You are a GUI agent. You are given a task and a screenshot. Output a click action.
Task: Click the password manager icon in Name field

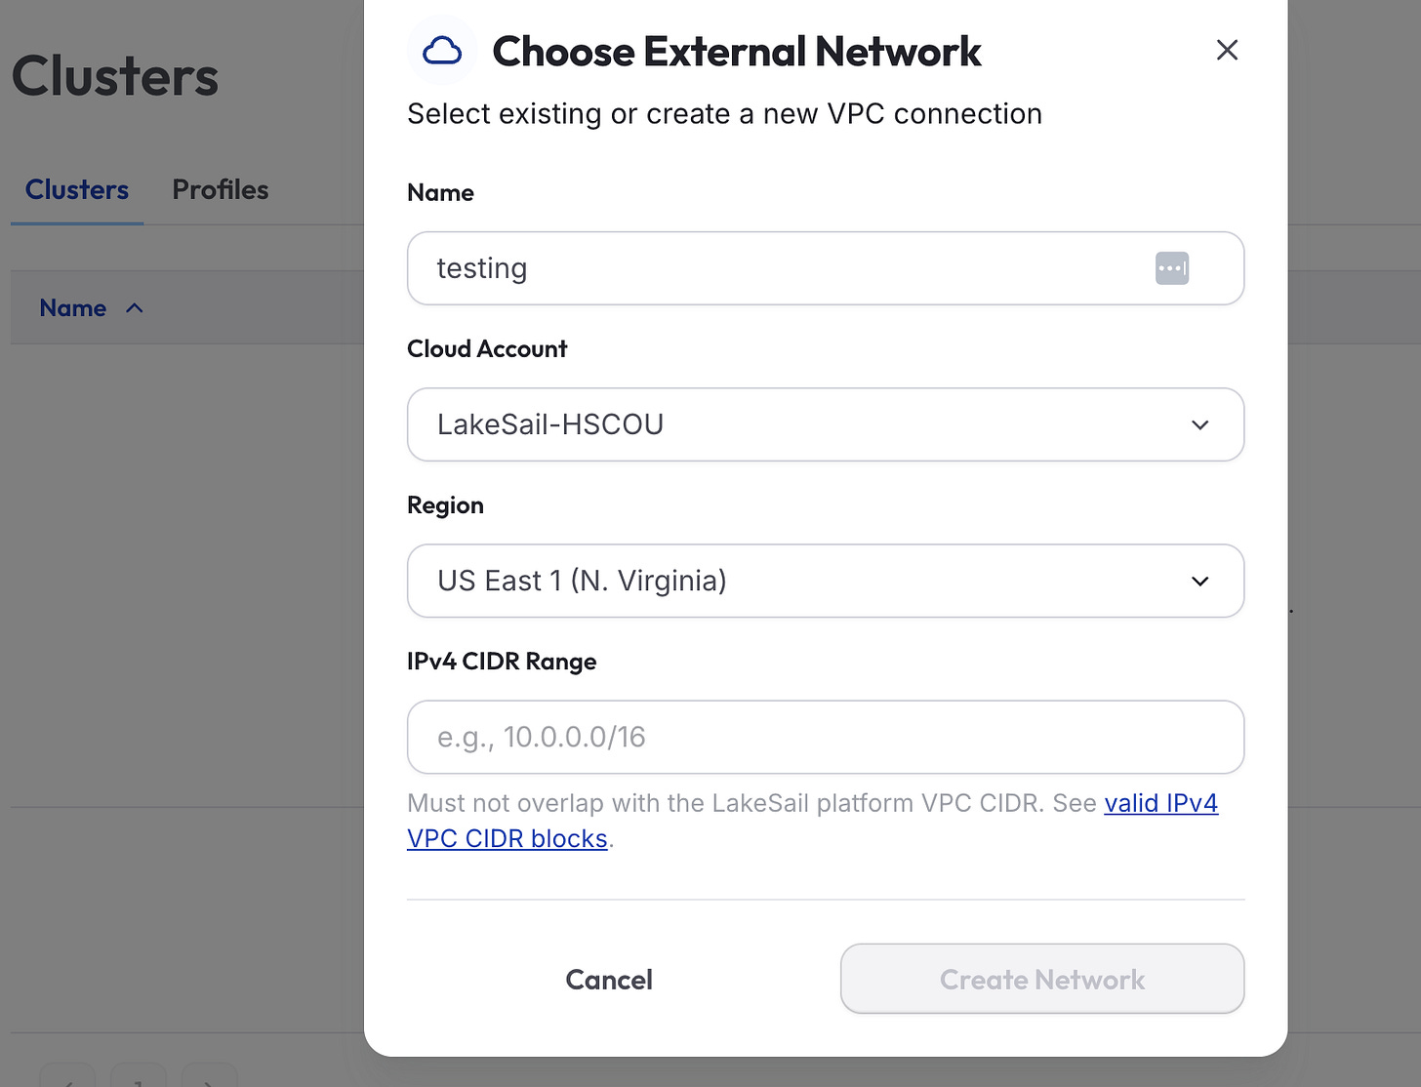[1172, 268]
